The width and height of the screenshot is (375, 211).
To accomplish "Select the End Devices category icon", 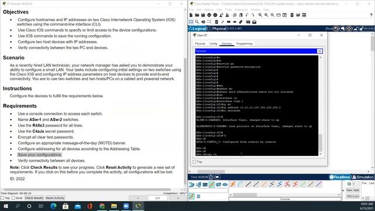I will point(198,185).
